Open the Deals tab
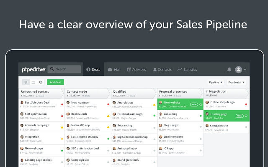The width and height of the screenshot is (268, 167). [93, 69]
